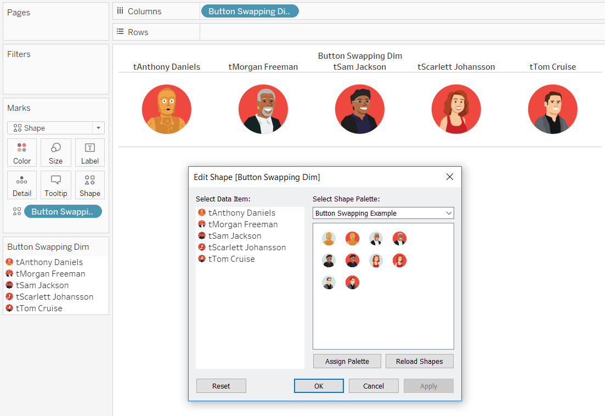Click the Button Swapping Dim field label above headers

coord(360,56)
